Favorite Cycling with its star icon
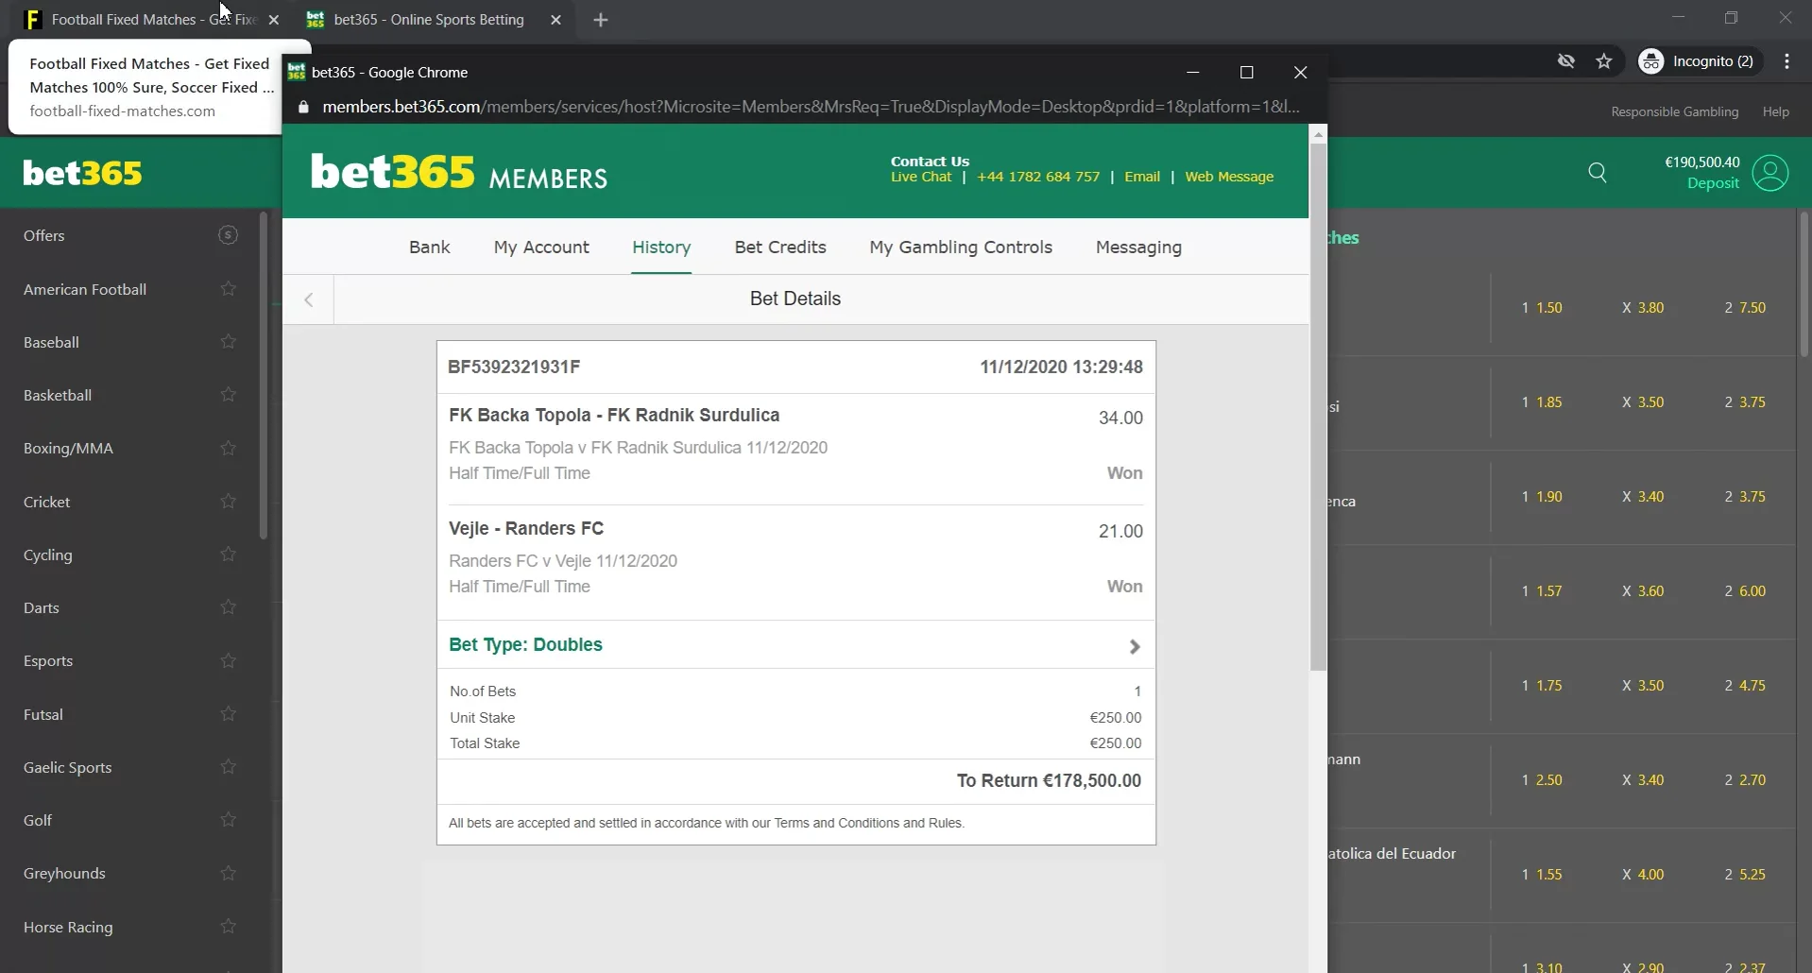The height and width of the screenshot is (973, 1812). [x=228, y=555]
